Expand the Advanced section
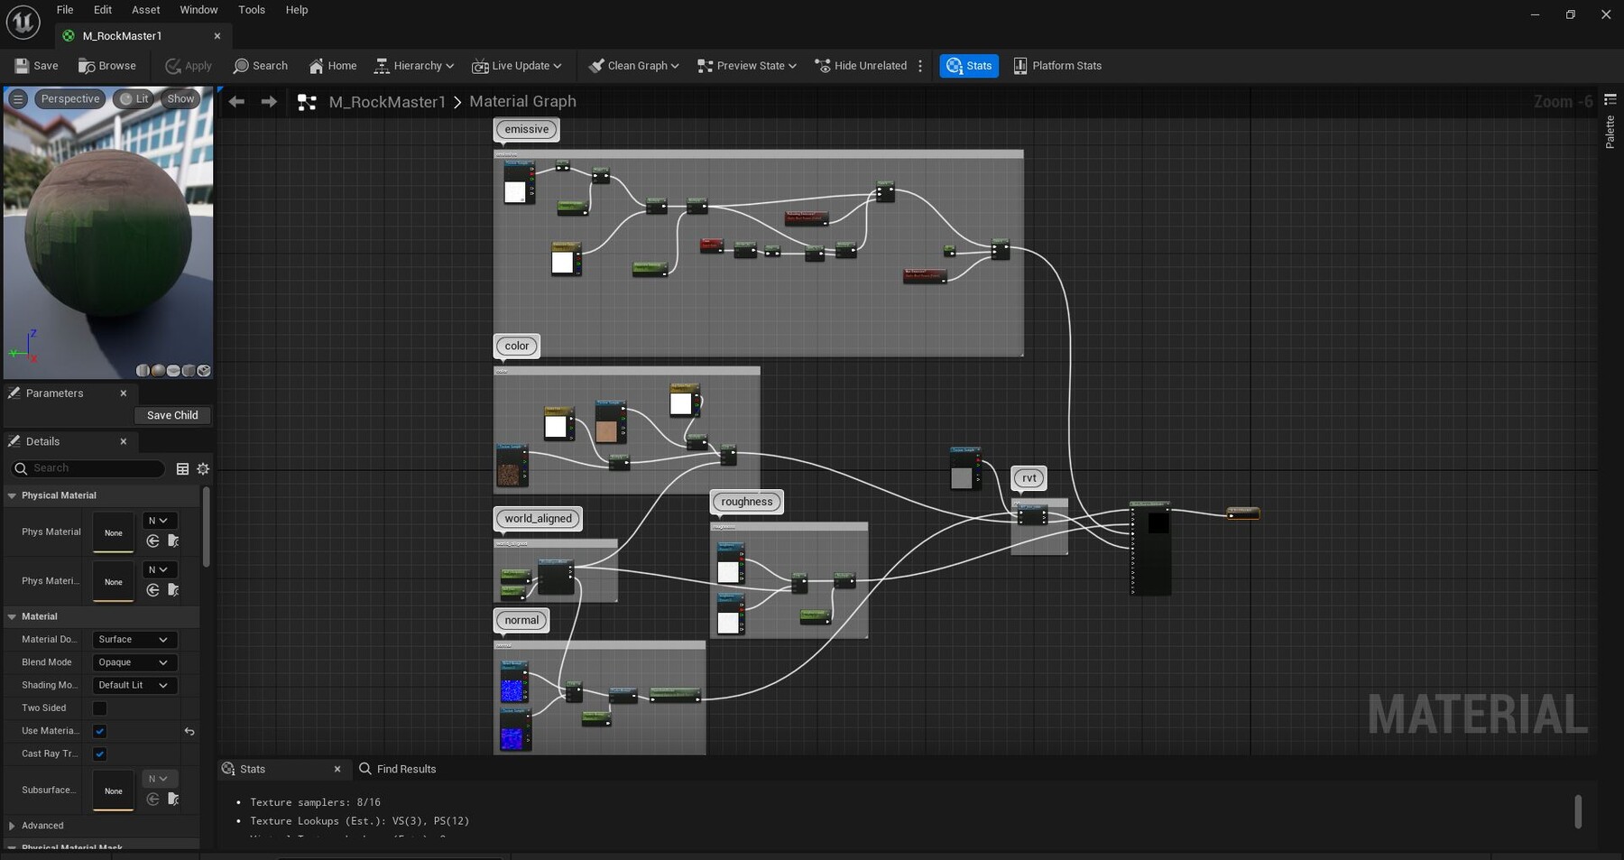This screenshot has width=1624, height=860. click(13, 827)
